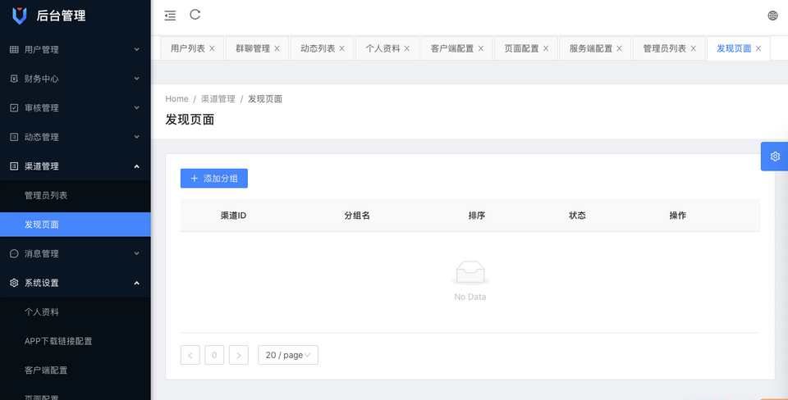Open 管理员列表 in the sidebar
This screenshot has height=400, width=788.
coord(76,195)
